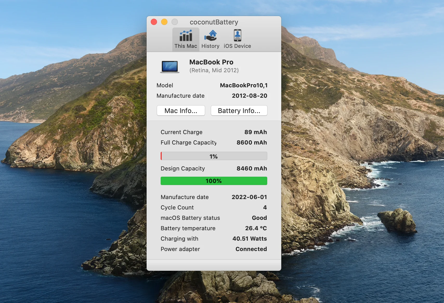Click the 100% design capacity bar

point(214,181)
